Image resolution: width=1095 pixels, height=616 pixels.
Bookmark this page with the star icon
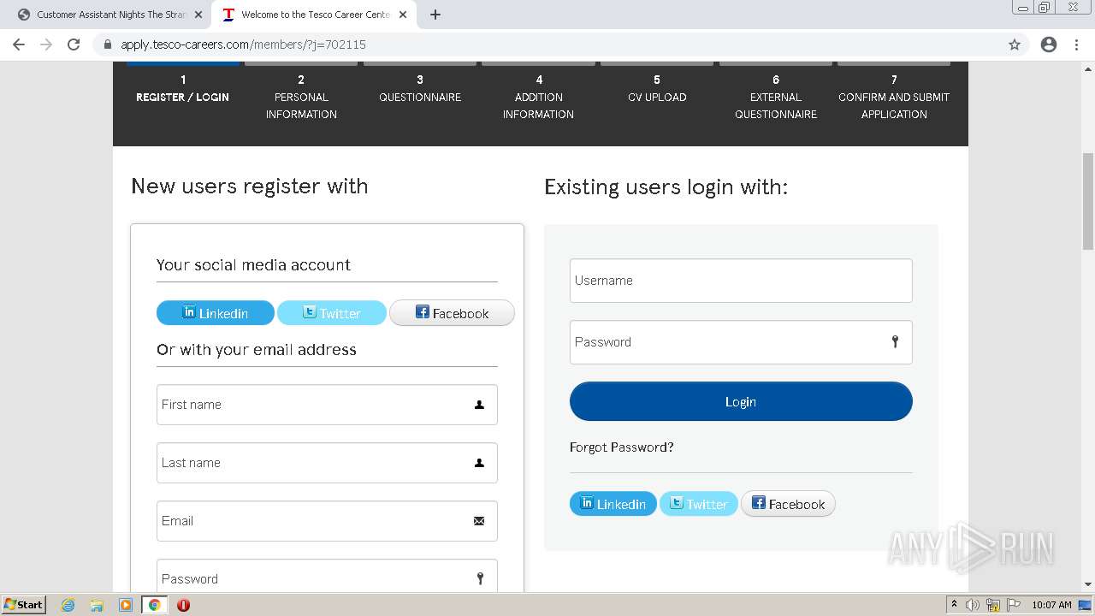point(1015,44)
